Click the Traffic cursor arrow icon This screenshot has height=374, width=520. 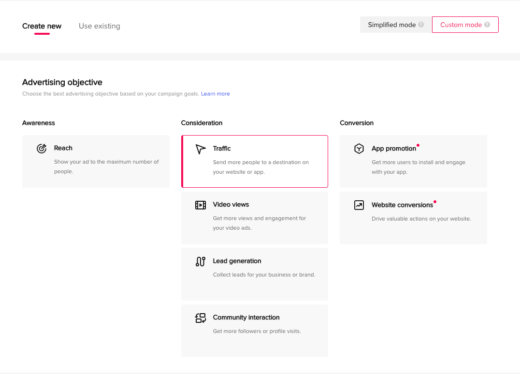(x=200, y=149)
